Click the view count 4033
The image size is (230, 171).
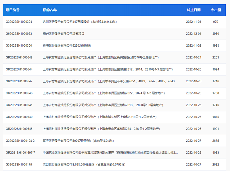point(216,153)
